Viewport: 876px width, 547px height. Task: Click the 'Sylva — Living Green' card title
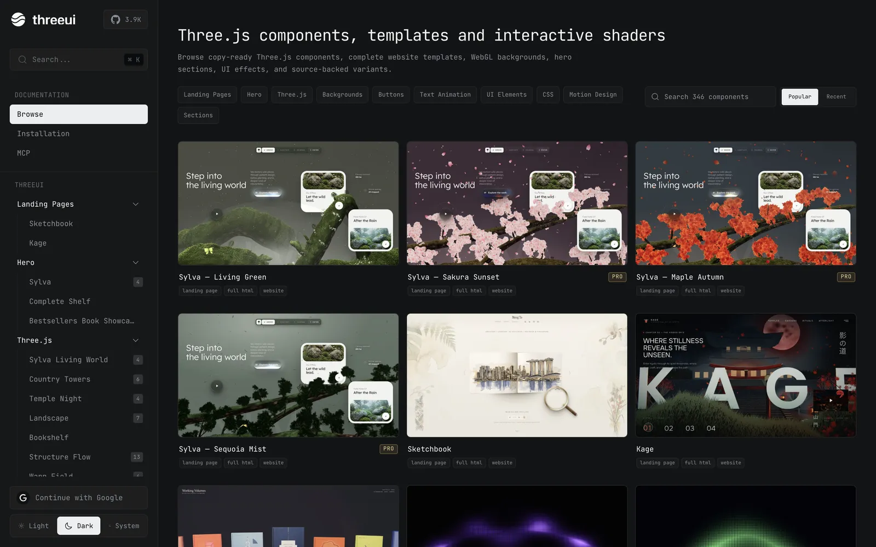[222, 277]
